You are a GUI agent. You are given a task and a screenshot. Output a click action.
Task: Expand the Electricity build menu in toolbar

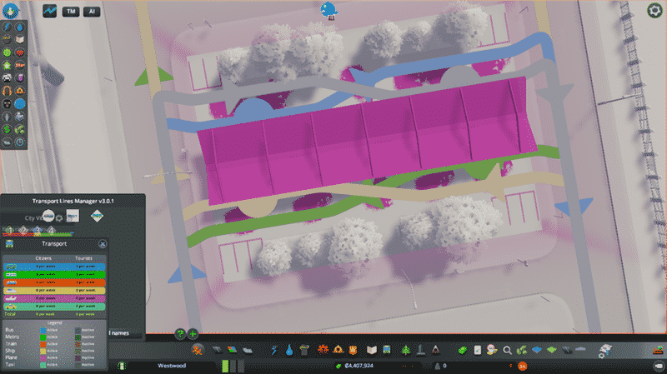273,349
